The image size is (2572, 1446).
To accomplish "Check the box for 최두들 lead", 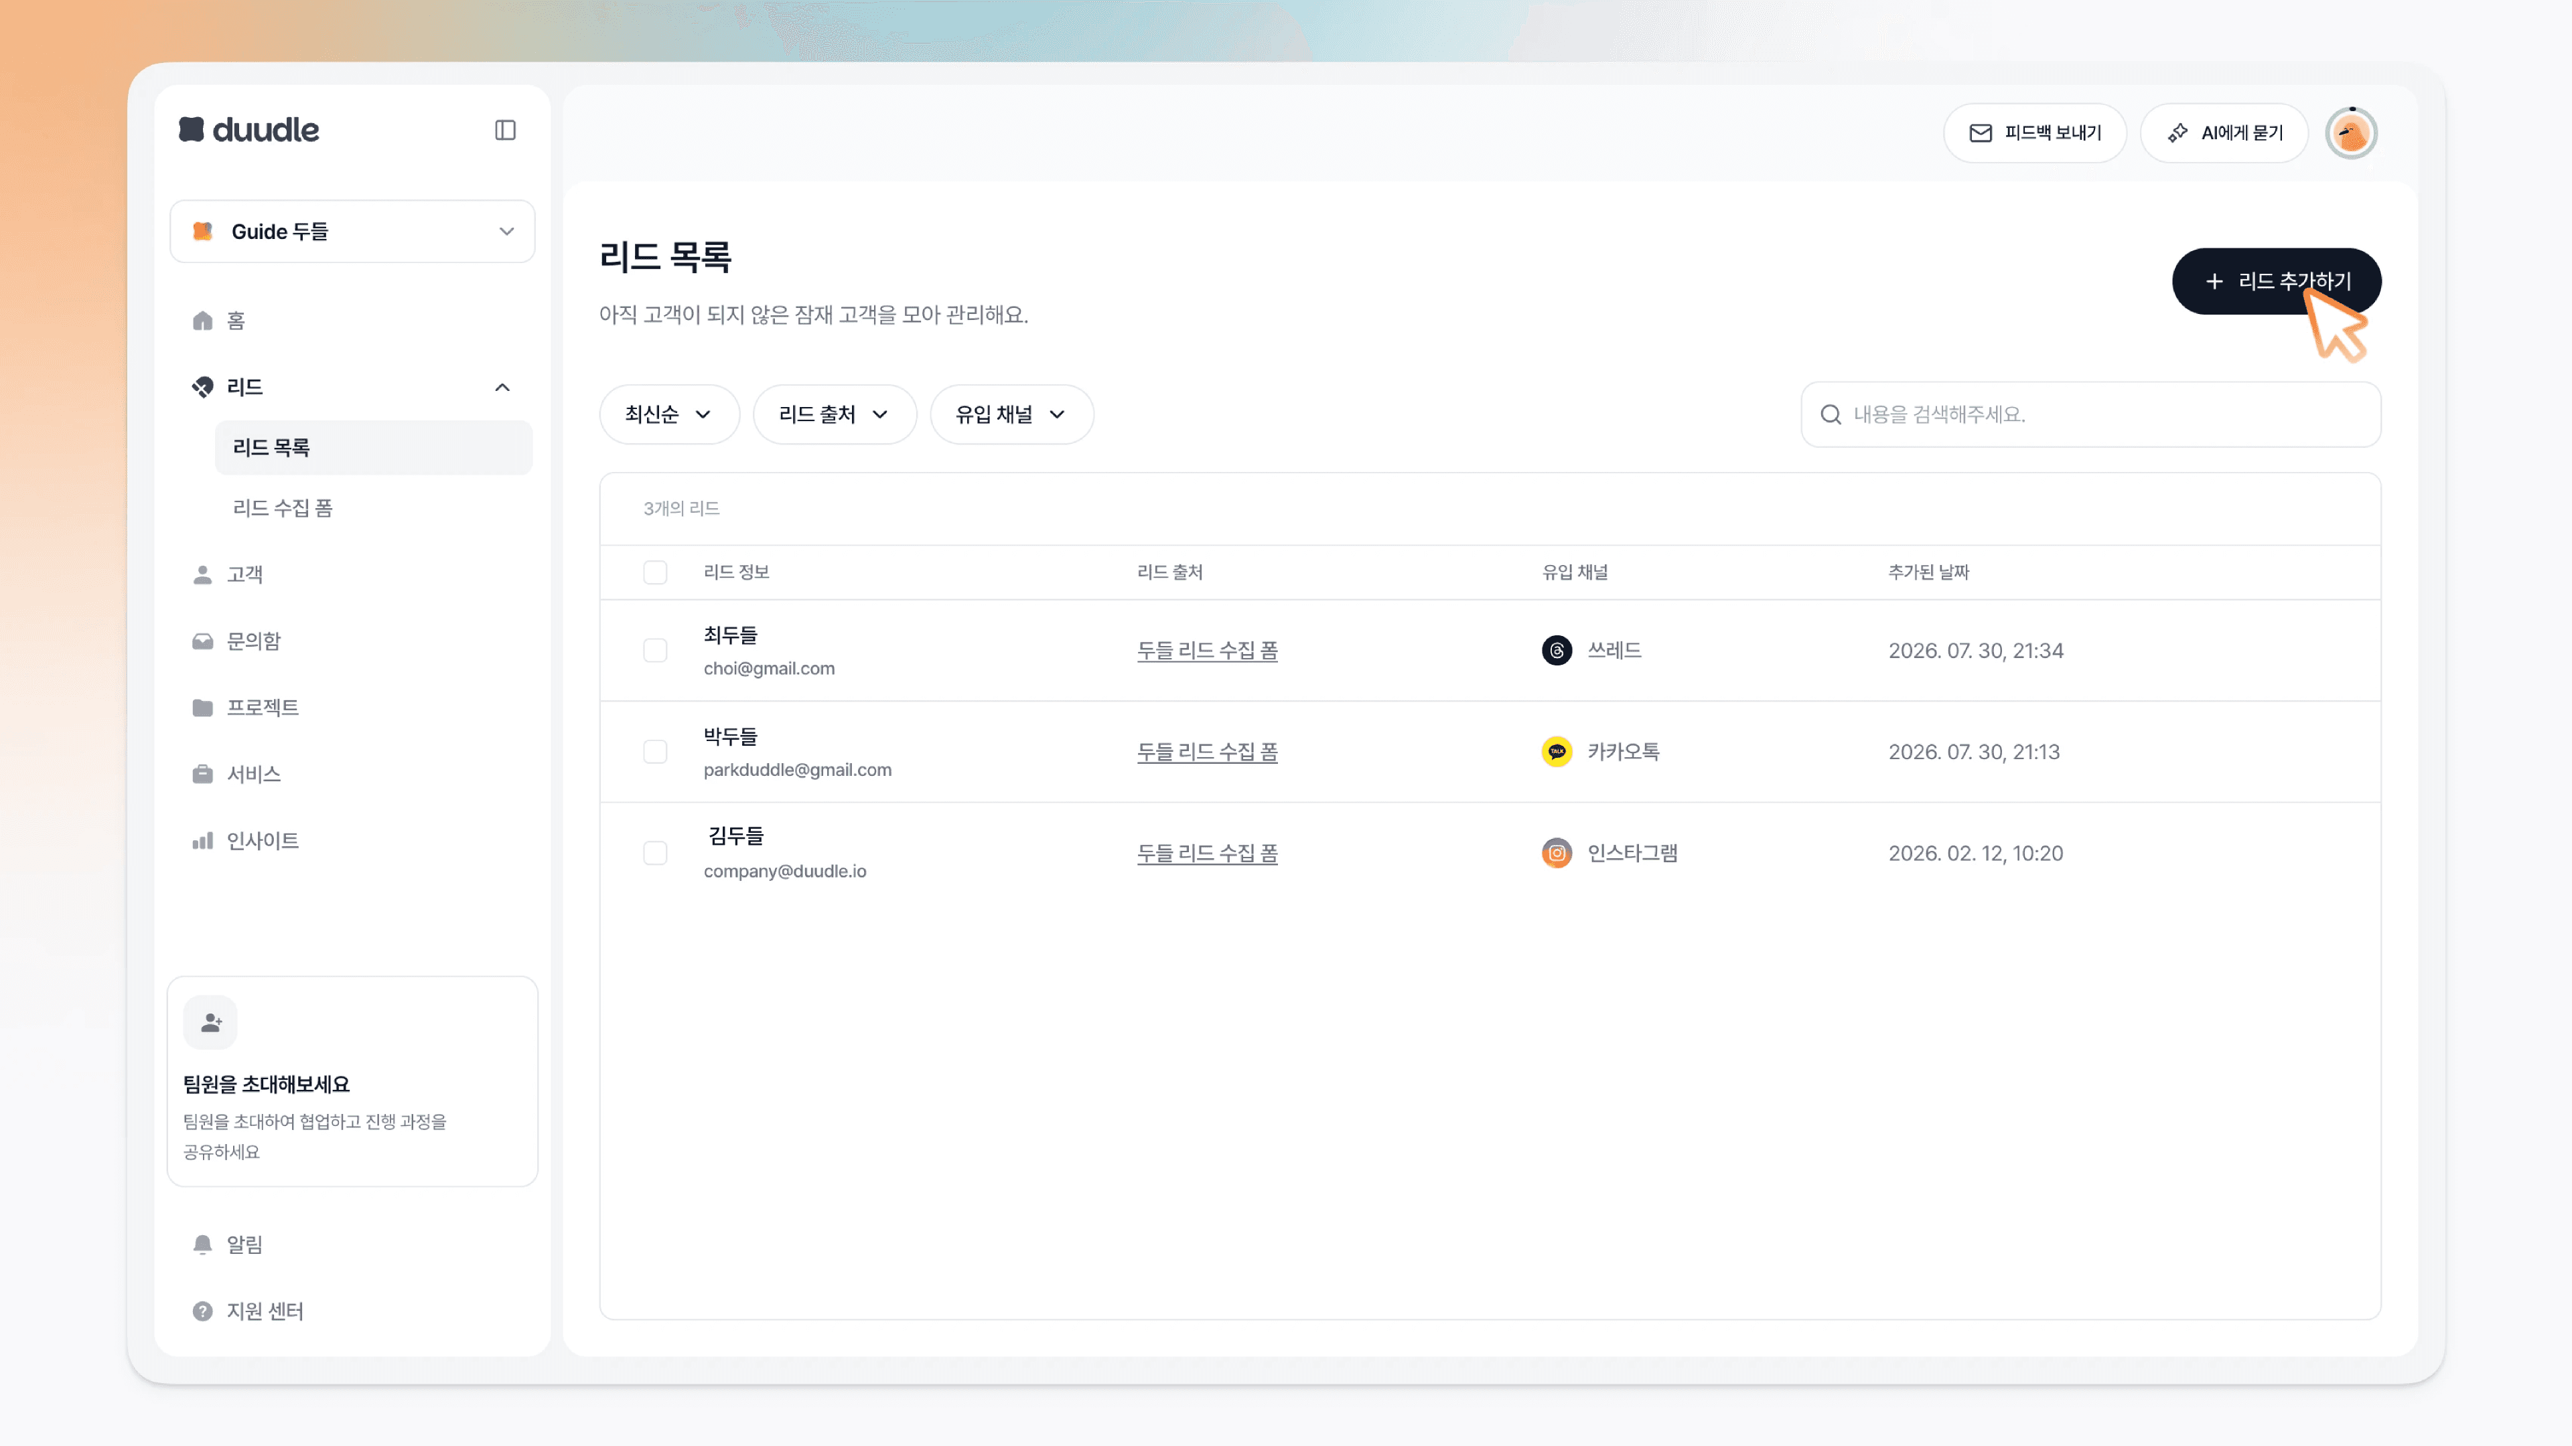I will tap(655, 651).
